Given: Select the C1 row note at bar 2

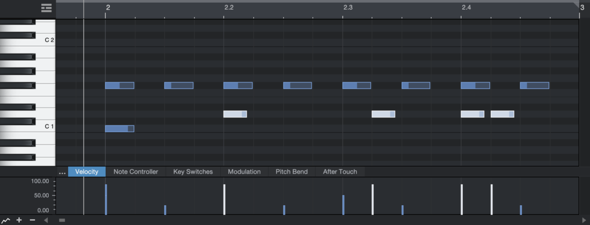Looking at the screenshot, I should (x=120, y=129).
